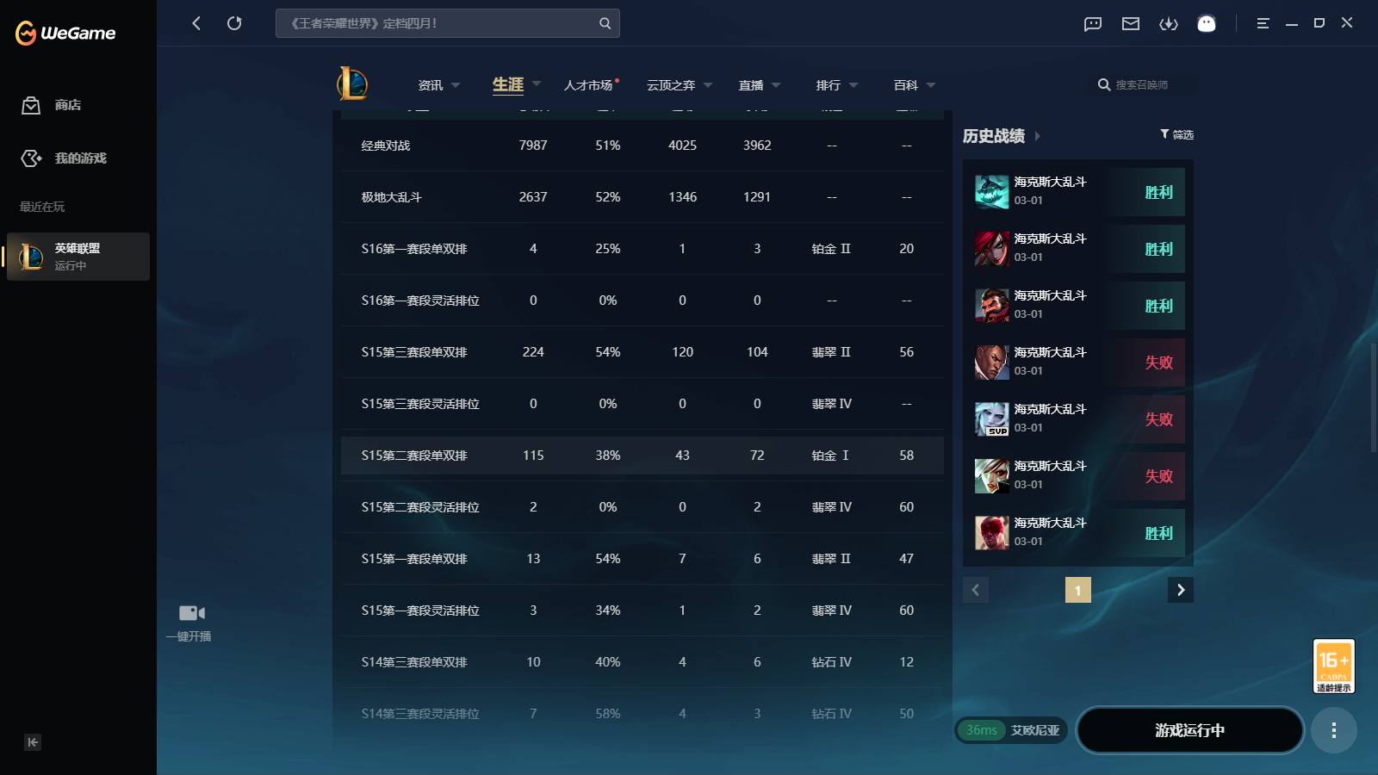The image size is (1378, 775).
Task: Open the first 失败 match in history
Action: tap(1078, 363)
